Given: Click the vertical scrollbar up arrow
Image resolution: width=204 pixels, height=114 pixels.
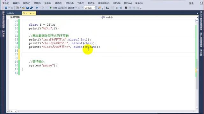Looking at the screenshot, I should [x=197, y=24].
